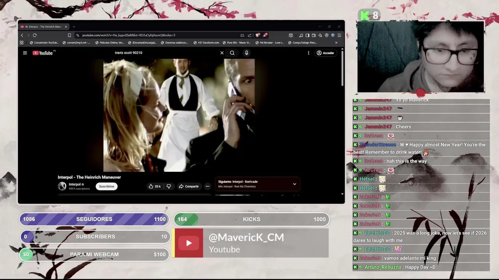
Task: Open the Peliculas Online bookmark
Action: 110,43
